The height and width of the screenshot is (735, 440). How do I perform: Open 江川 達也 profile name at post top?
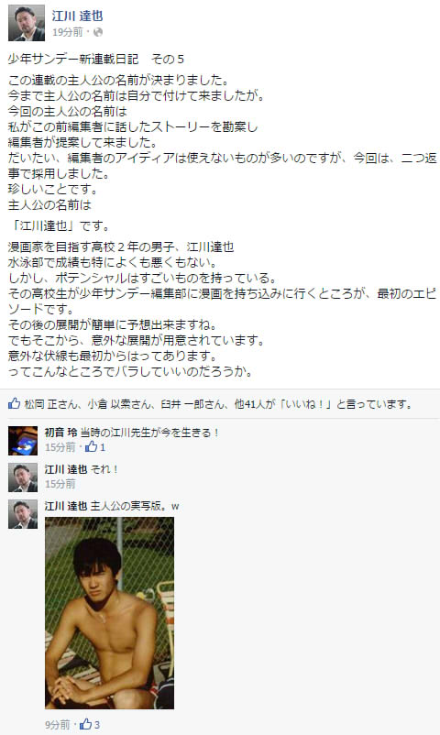pyautogui.click(x=77, y=16)
